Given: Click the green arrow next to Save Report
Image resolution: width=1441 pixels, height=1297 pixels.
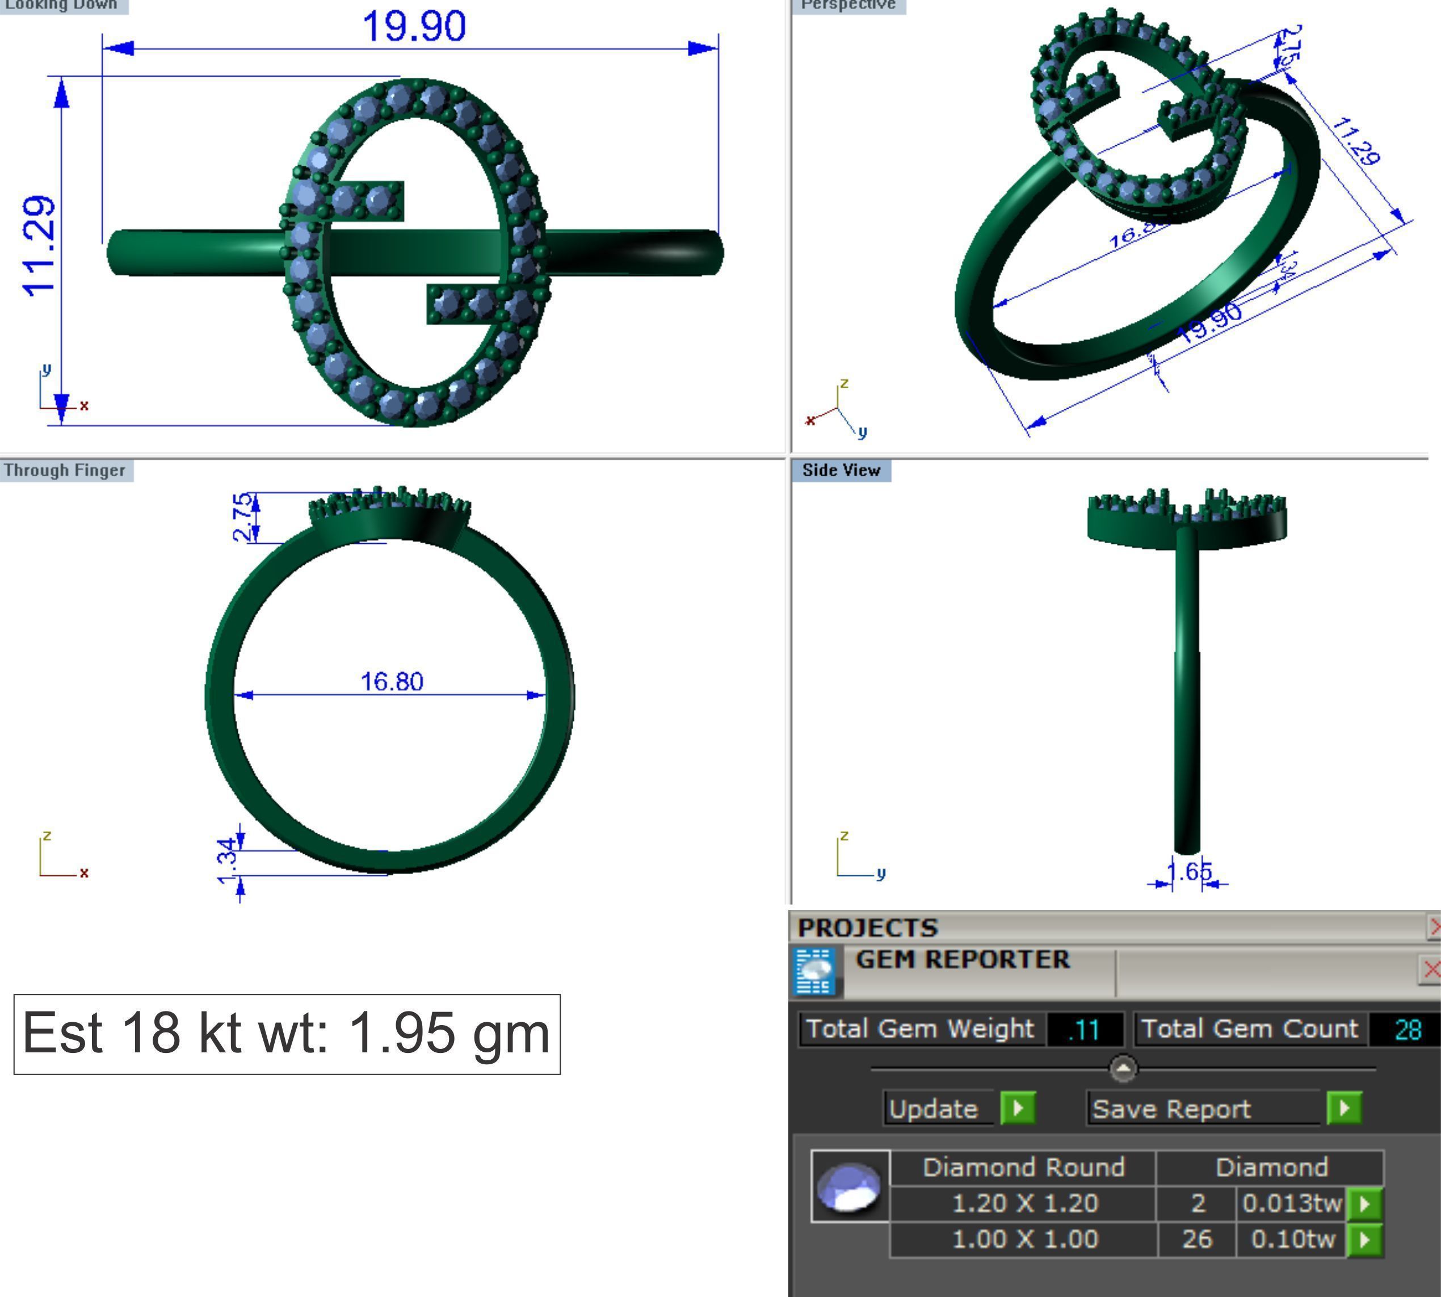Looking at the screenshot, I should (x=1344, y=1108).
